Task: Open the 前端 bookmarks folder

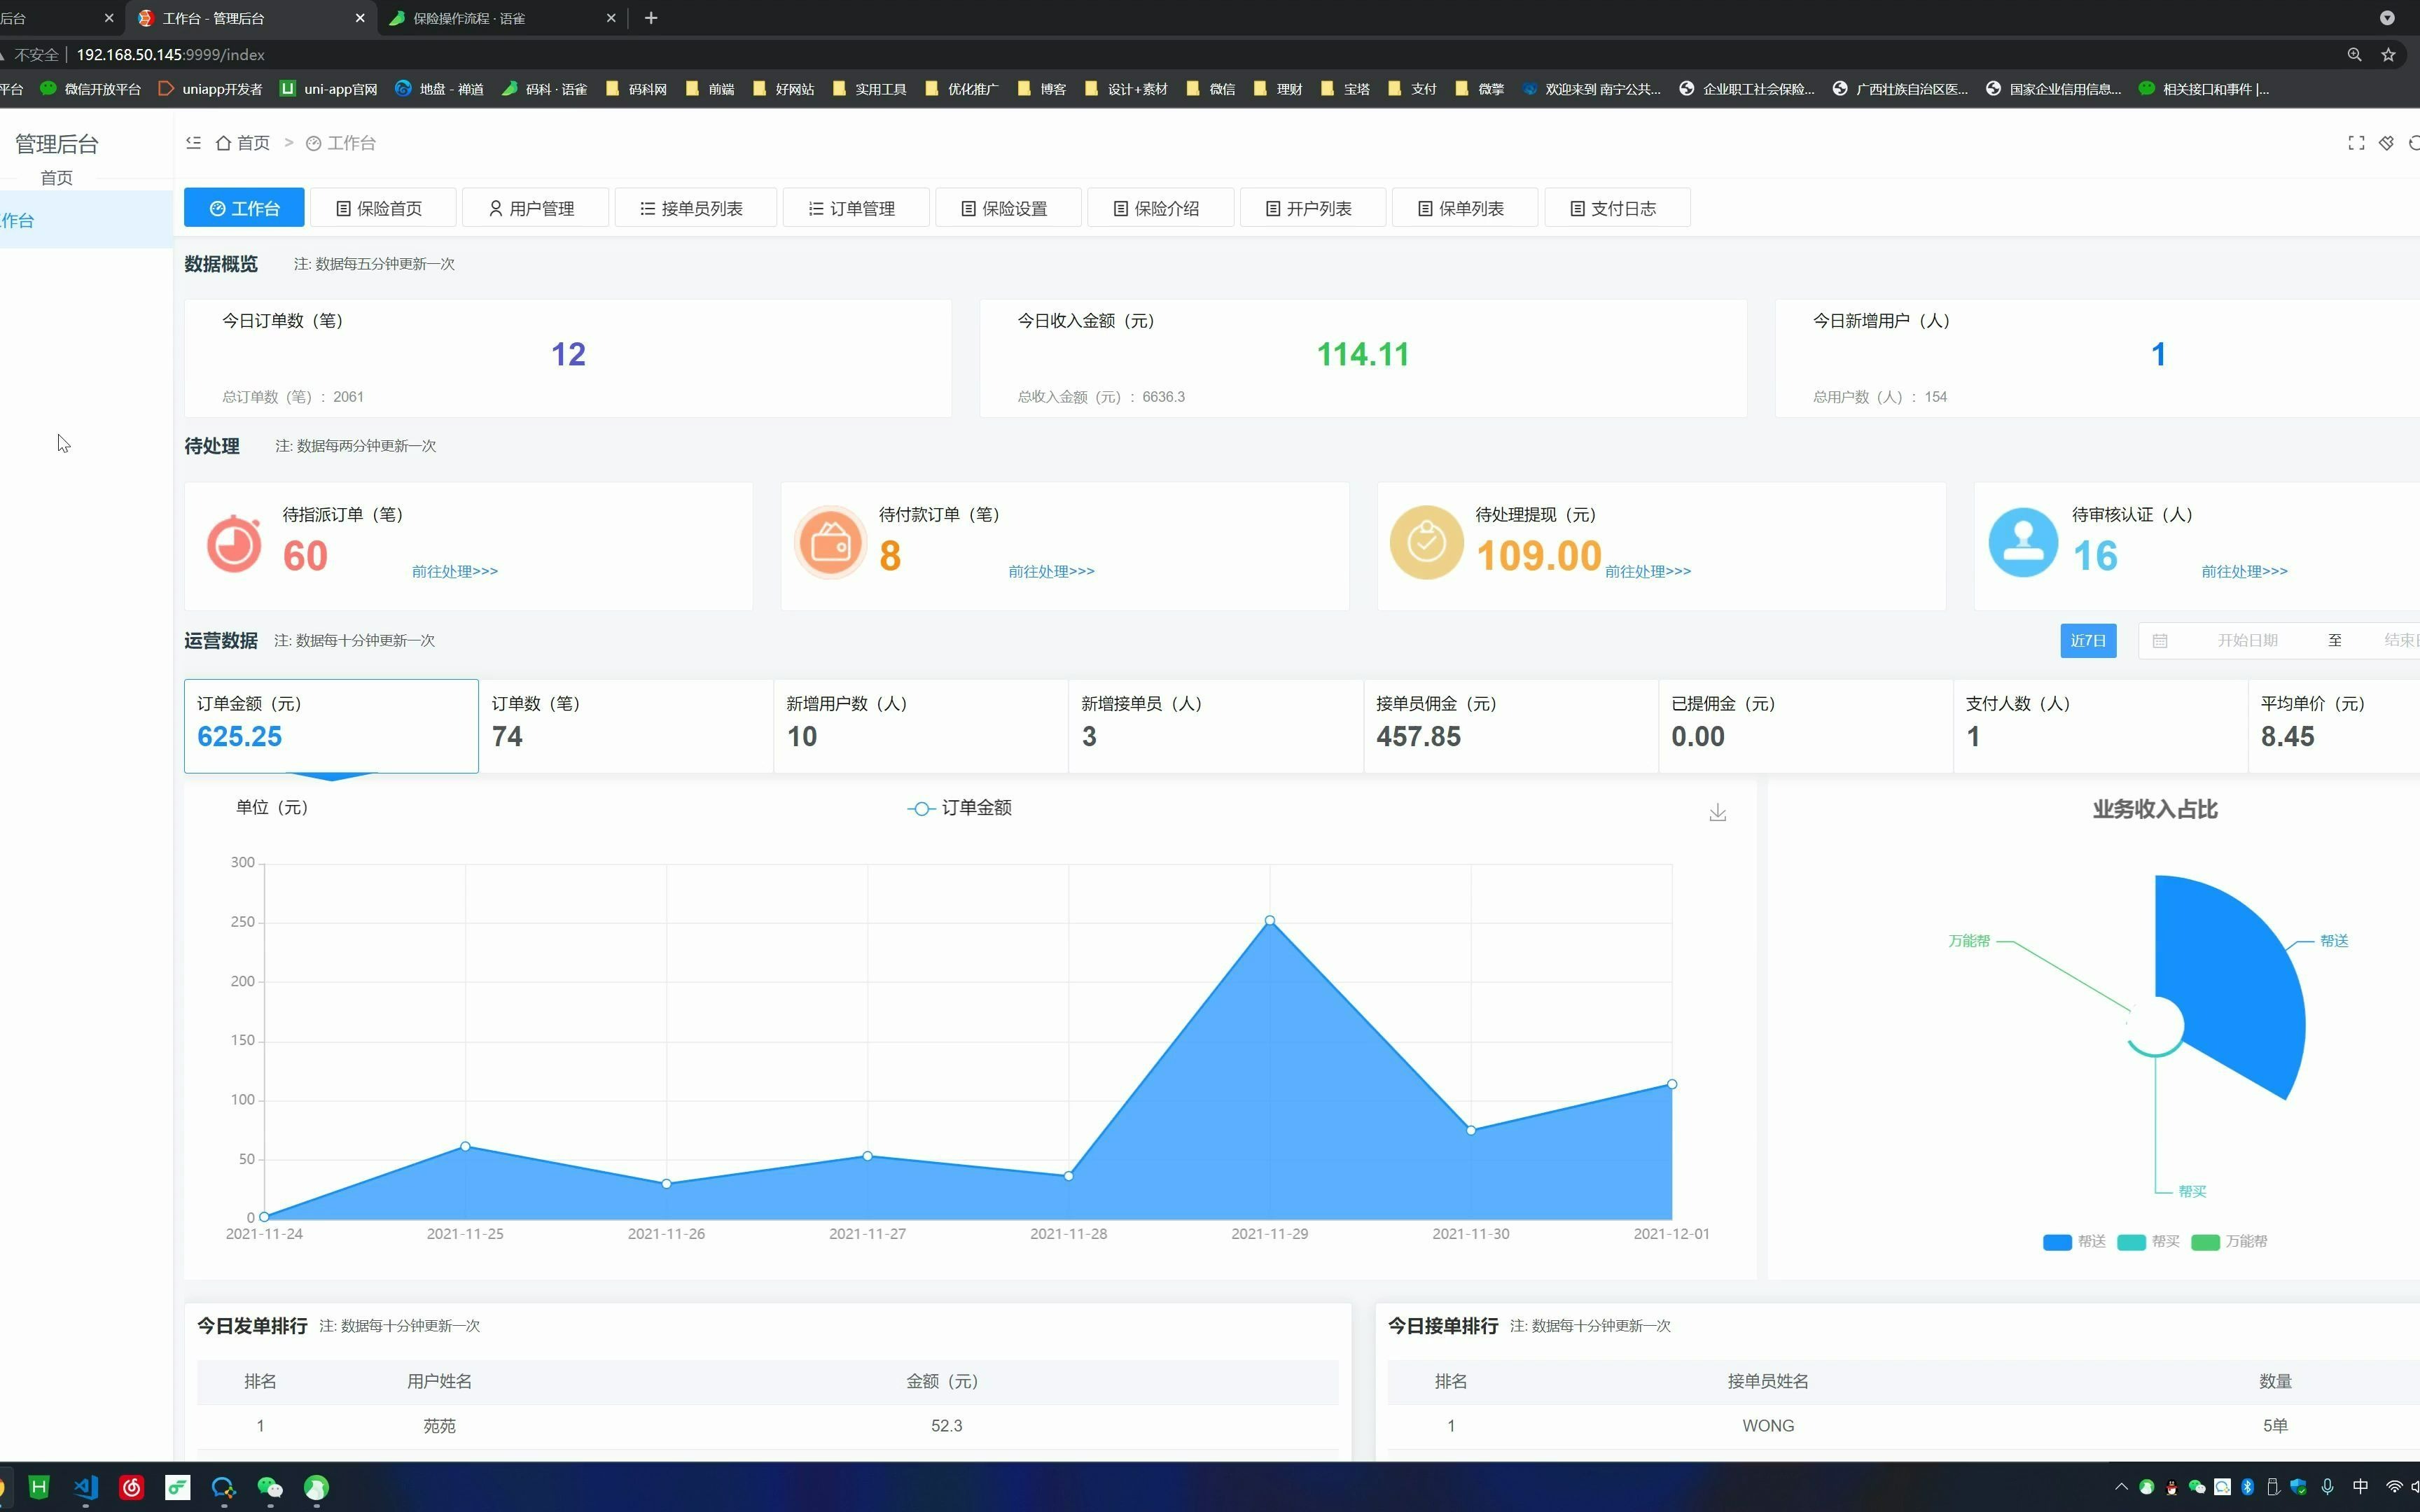Action: point(710,89)
